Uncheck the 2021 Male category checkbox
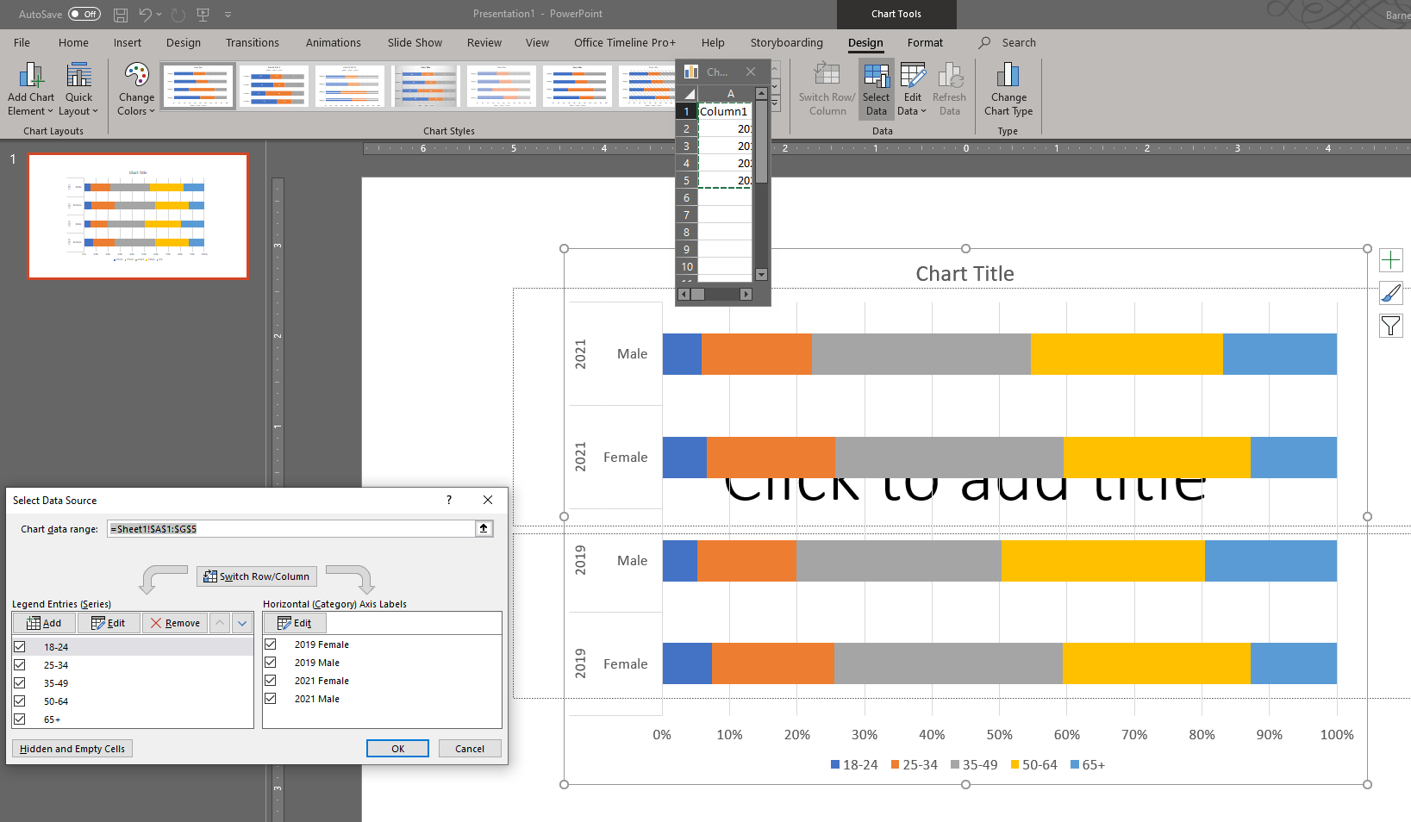 click(x=271, y=698)
